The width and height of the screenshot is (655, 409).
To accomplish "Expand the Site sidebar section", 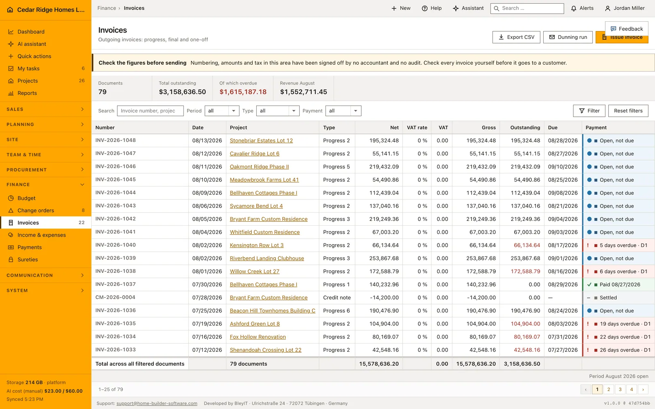I will [45, 139].
